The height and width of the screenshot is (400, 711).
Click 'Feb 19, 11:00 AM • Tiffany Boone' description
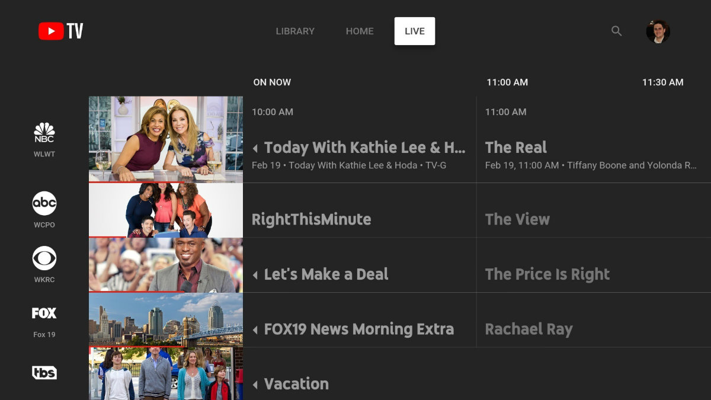[x=591, y=165]
